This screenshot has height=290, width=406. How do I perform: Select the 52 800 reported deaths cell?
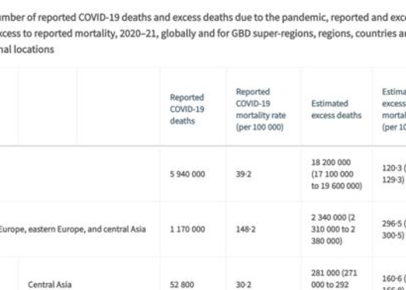tap(182, 285)
